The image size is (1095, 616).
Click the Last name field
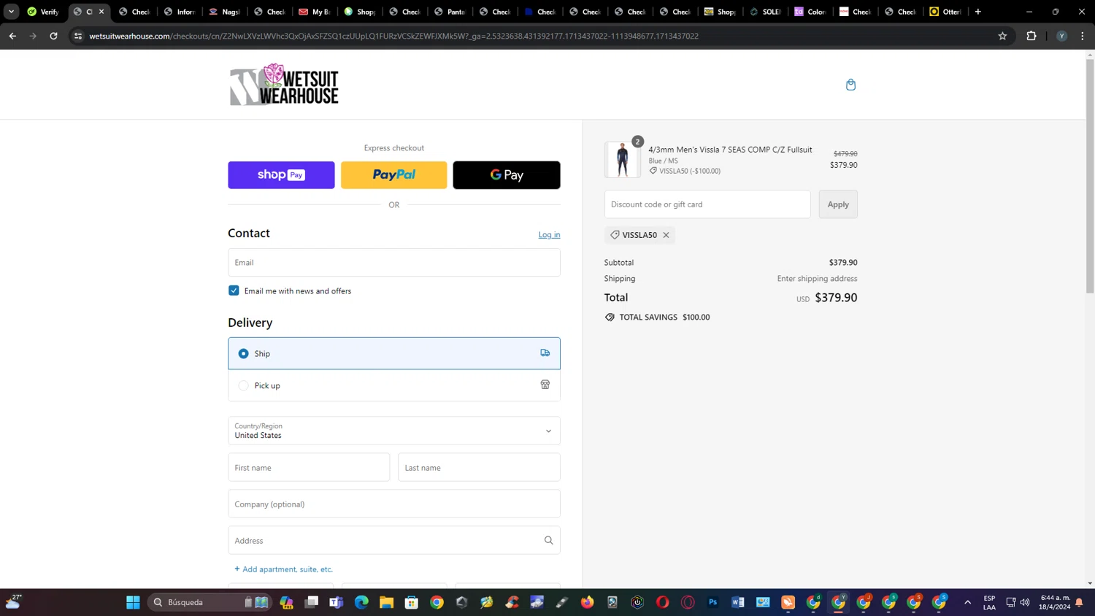click(x=479, y=467)
